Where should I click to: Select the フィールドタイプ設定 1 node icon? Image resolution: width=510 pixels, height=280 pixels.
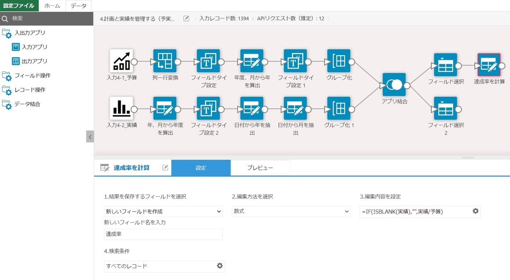tap(295, 61)
